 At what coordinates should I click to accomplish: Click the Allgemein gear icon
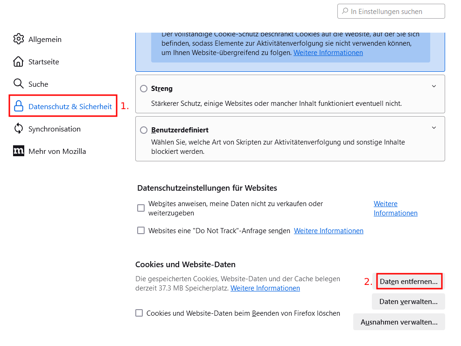point(19,39)
